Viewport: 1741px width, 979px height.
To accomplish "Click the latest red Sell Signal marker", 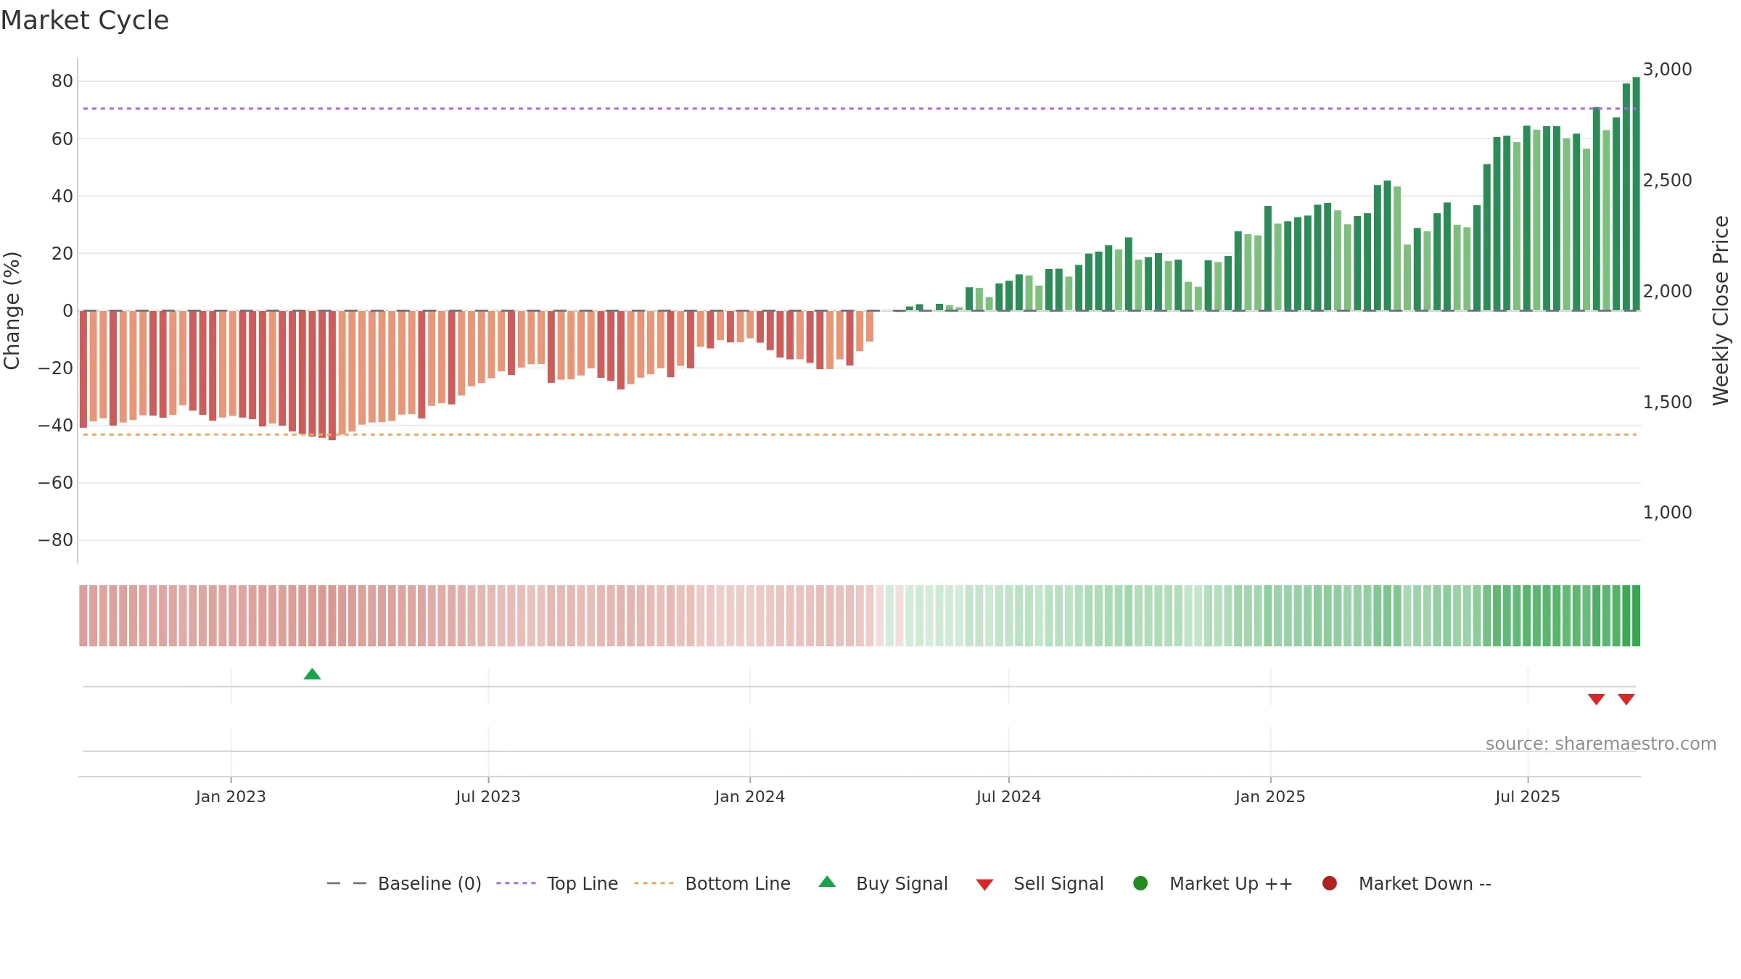I will [x=1626, y=699].
